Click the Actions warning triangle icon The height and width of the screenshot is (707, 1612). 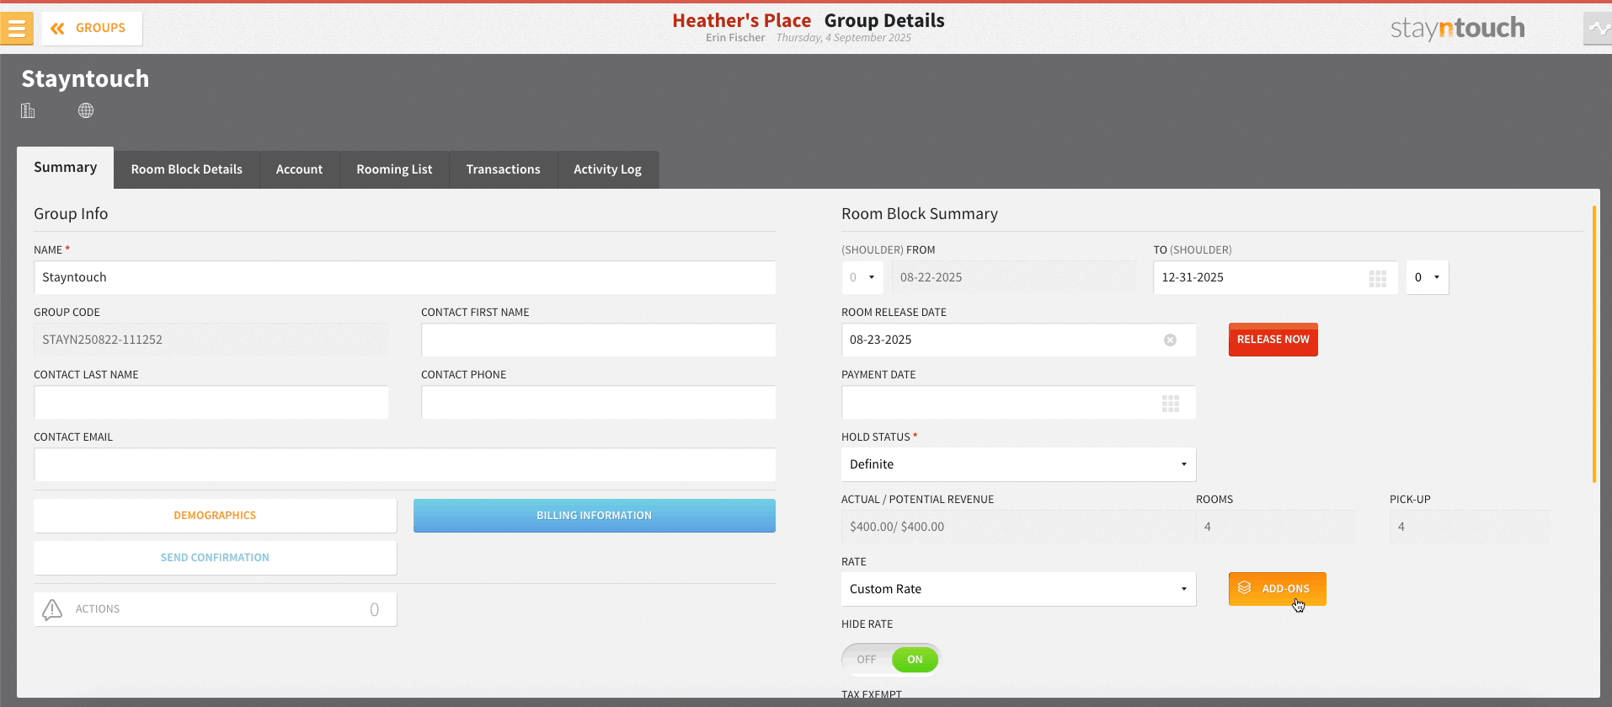[52, 609]
